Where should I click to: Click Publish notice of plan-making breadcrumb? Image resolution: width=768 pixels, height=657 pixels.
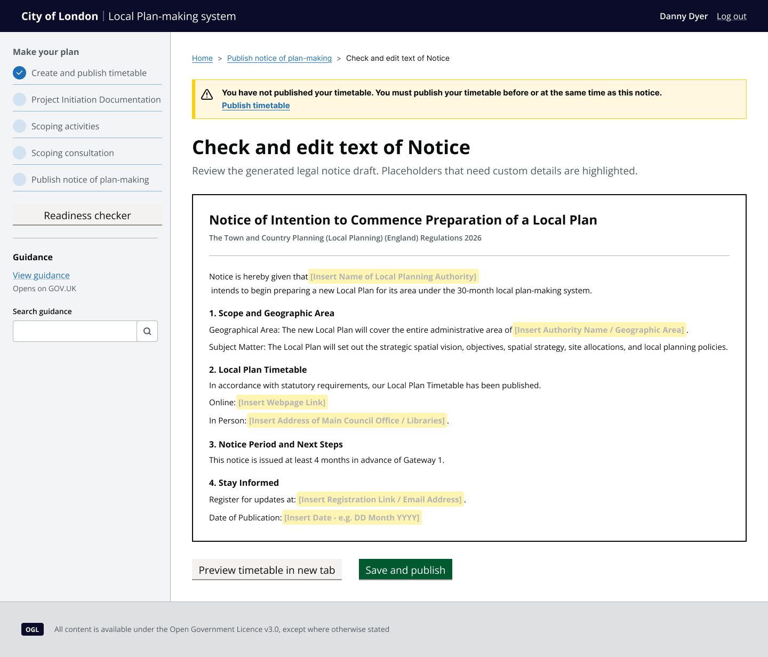pyautogui.click(x=279, y=58)
